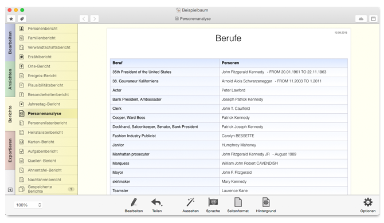Open the Sprache flag tool
This screenshot has width=384, height=223.
(x=213, y=205)
